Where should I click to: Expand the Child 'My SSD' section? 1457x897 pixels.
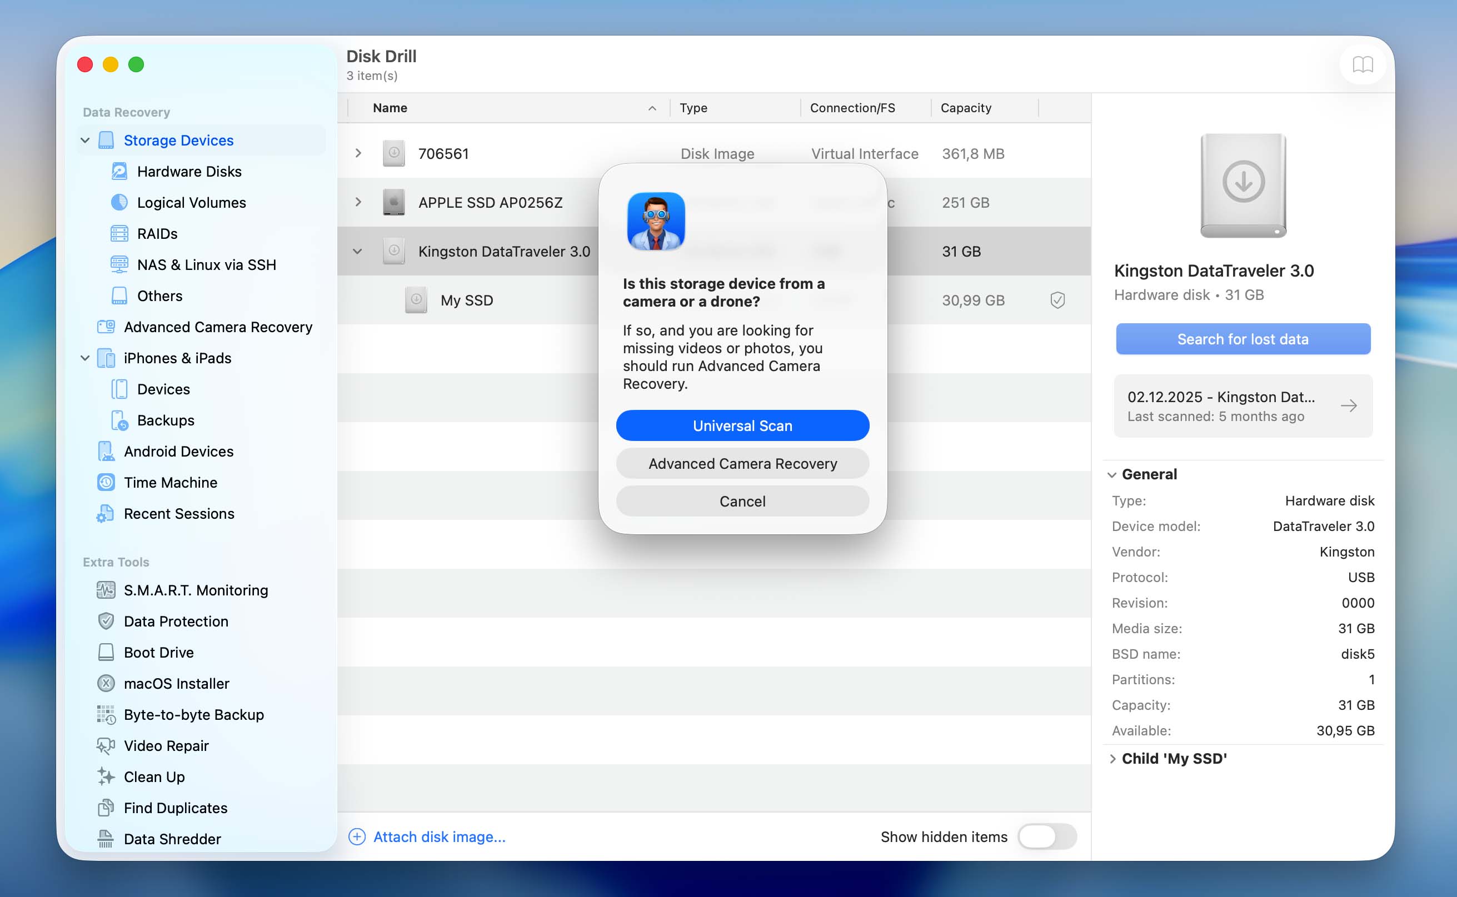tap(1113, 759)
